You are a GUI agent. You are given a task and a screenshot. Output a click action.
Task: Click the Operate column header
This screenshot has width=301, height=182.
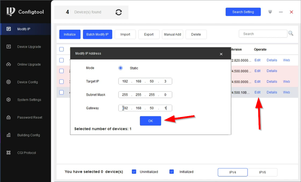click(x=260, y=50)
